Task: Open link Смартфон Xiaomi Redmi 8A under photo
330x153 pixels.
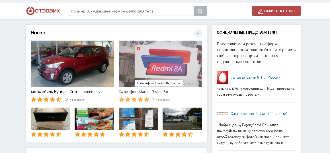Action: coord(144,92)
